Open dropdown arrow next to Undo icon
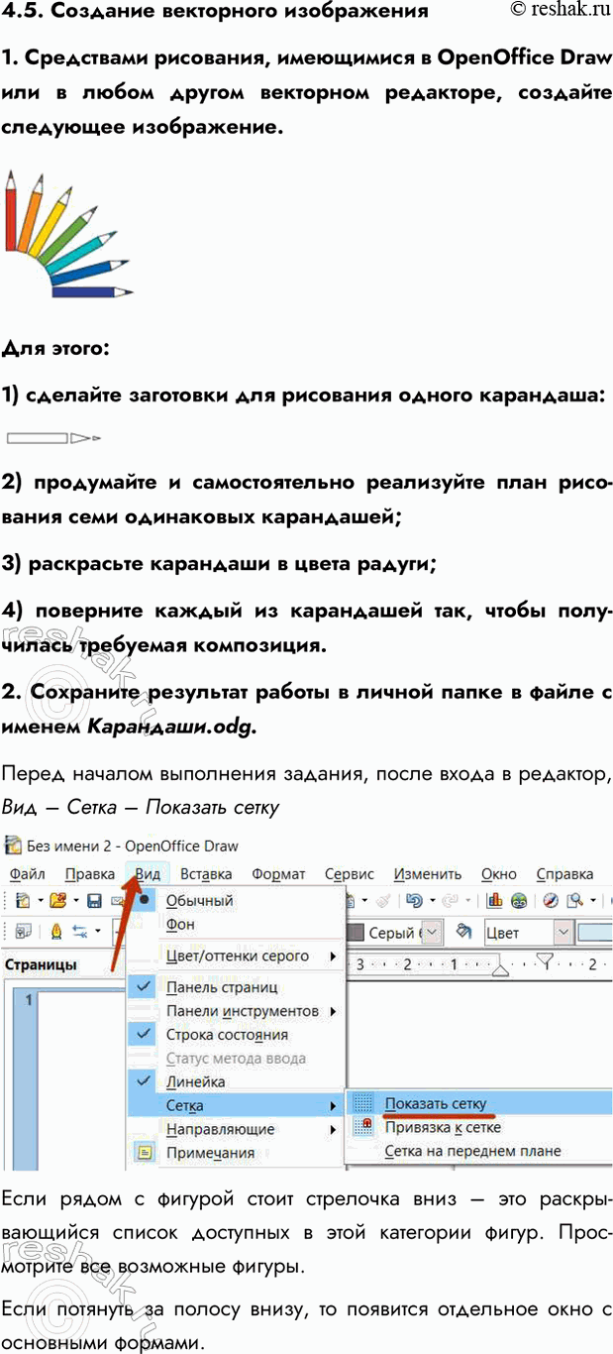This screenshot has height=1354, width=613. point(433,901)
